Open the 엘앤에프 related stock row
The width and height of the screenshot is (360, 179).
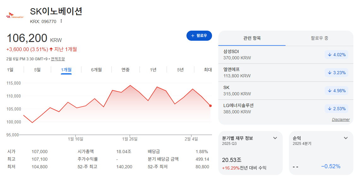point(286,73)
